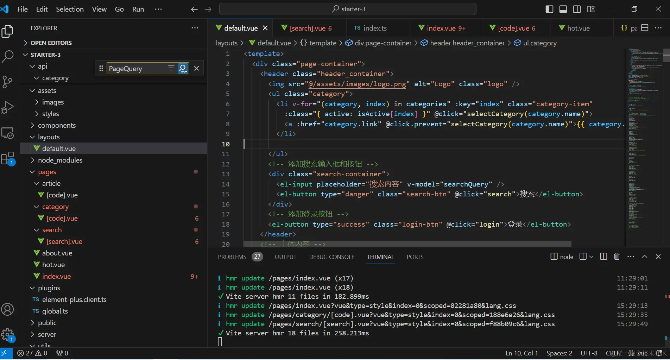Switch to the PROBLEMS panel tab
This screenshot has height=360, width=670.
[x=232, y=257]
